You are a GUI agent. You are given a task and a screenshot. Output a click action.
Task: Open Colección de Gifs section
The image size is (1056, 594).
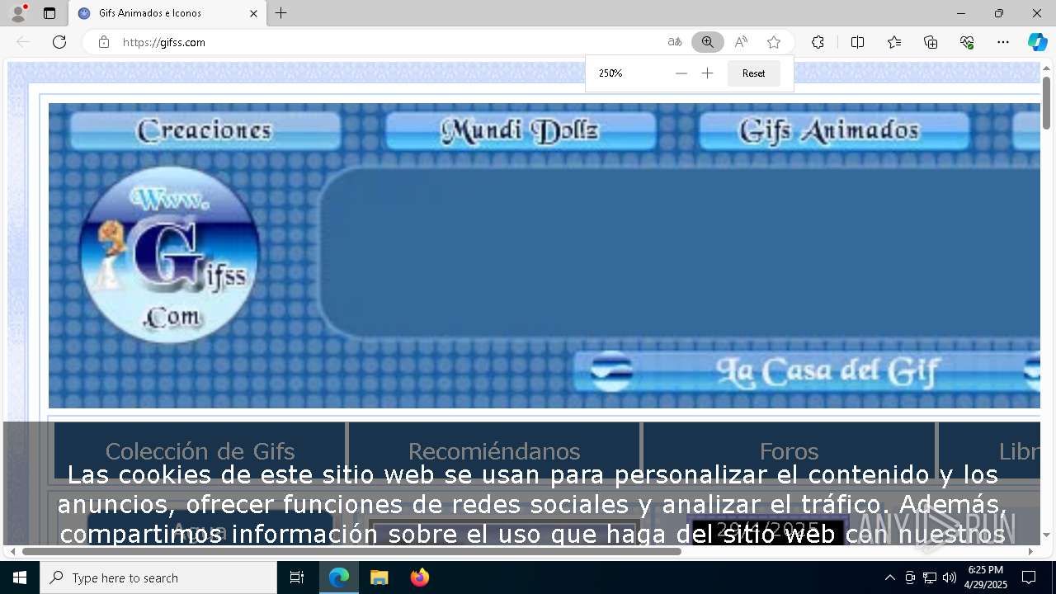[200, 450]
